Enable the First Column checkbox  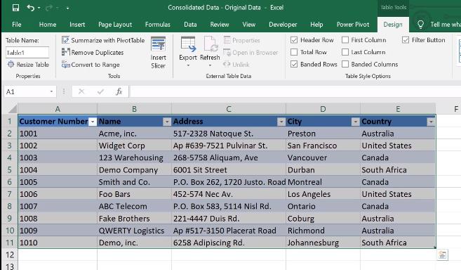point(345,40)
